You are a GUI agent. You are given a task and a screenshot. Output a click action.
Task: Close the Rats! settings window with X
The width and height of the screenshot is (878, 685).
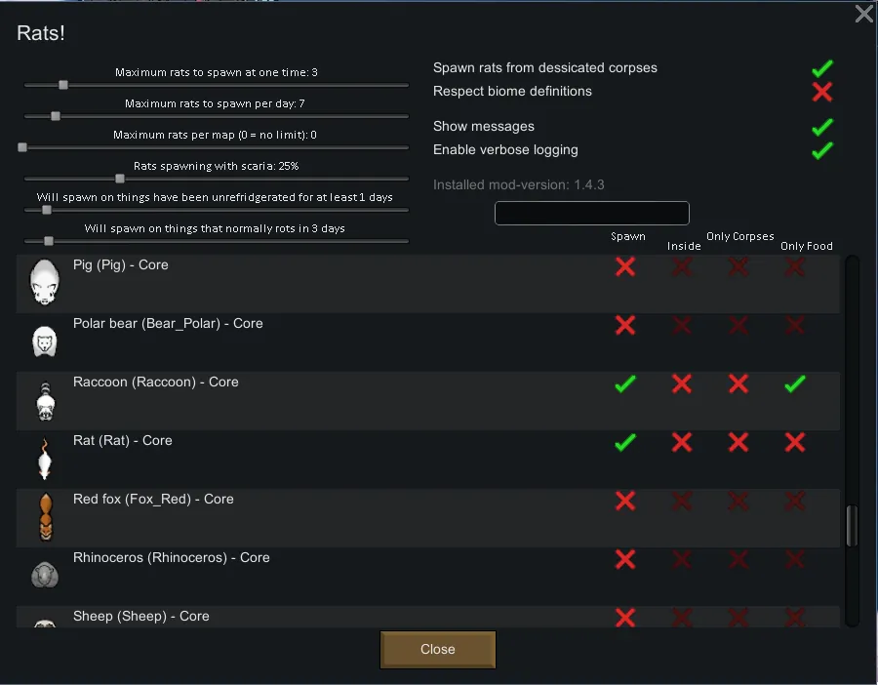pyautogui.click(x=863, y=14)
